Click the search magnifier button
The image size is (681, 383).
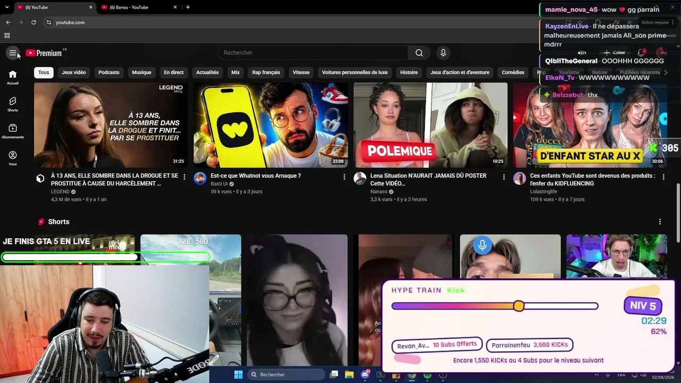(x=419, y=53)
